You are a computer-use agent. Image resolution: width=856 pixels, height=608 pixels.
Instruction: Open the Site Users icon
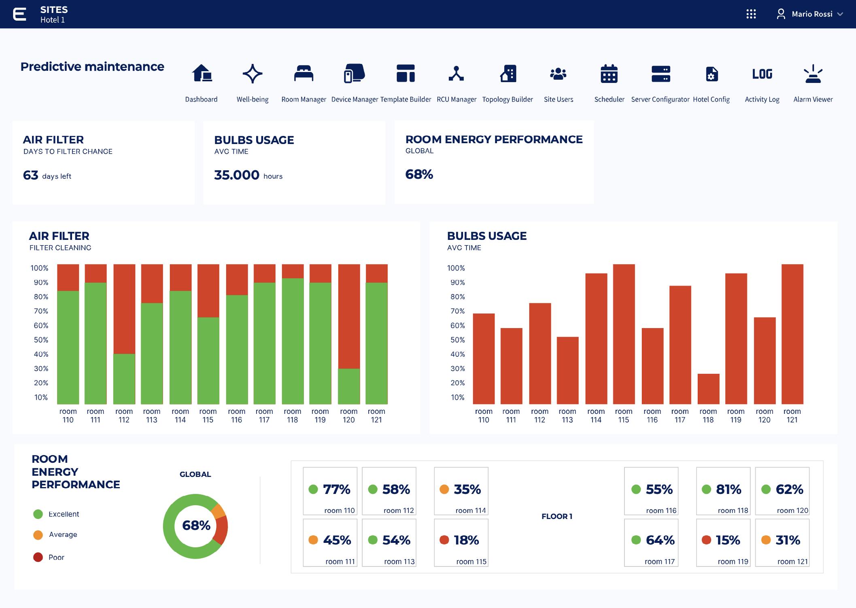pyautogui.click(x=559, y=74)
